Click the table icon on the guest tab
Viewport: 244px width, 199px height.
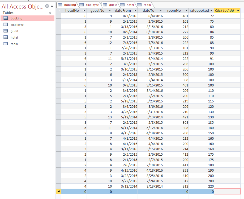click(105, 5)
